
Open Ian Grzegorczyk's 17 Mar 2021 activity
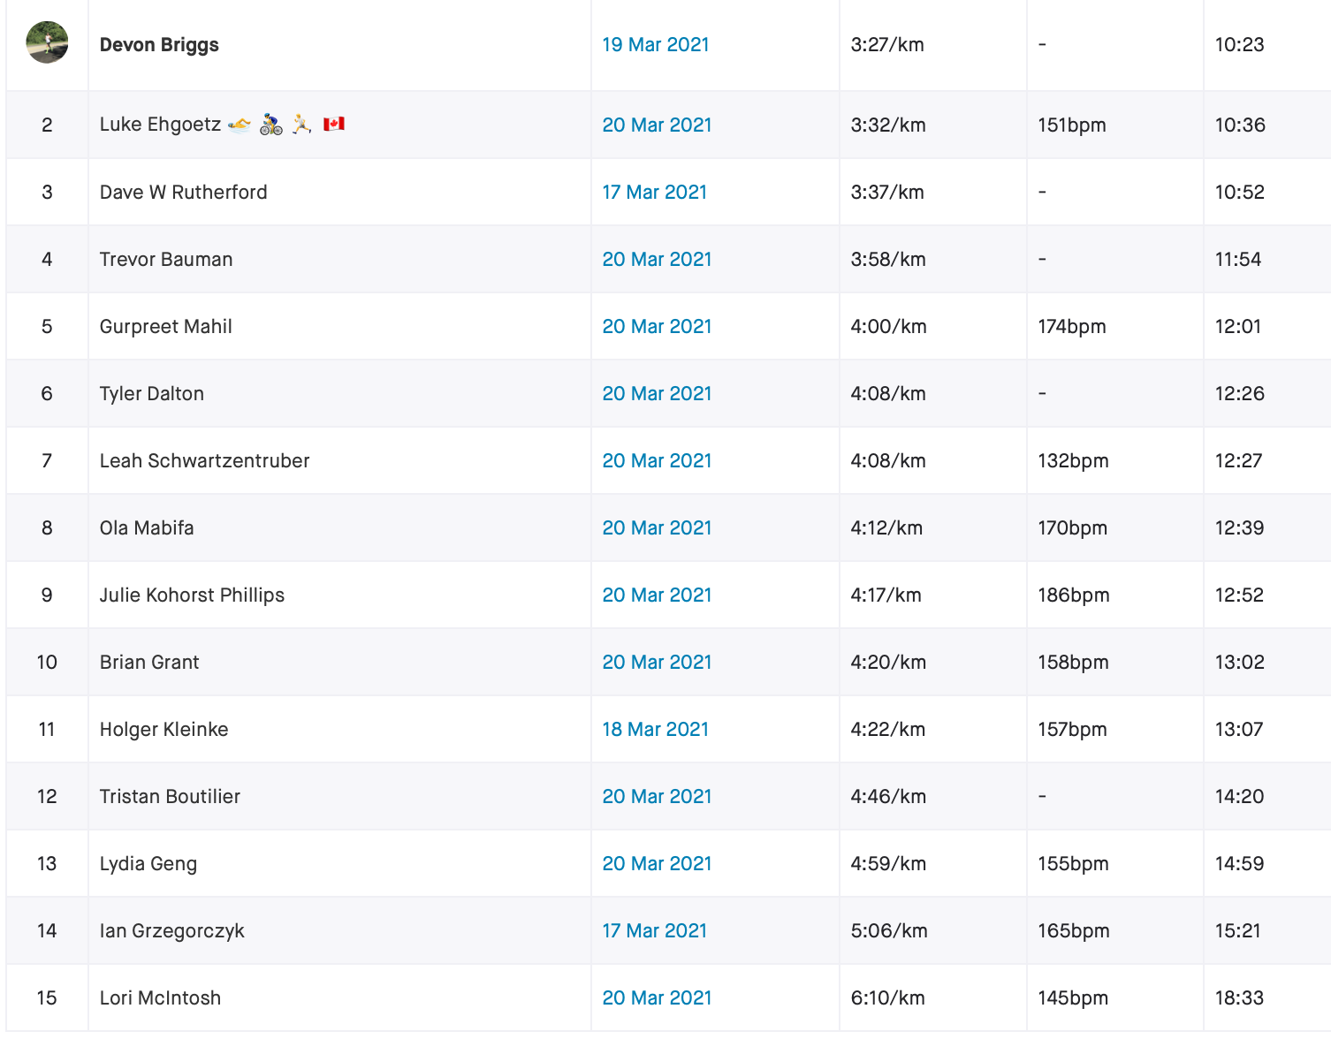pyautogui.click(x=655, y=931)
